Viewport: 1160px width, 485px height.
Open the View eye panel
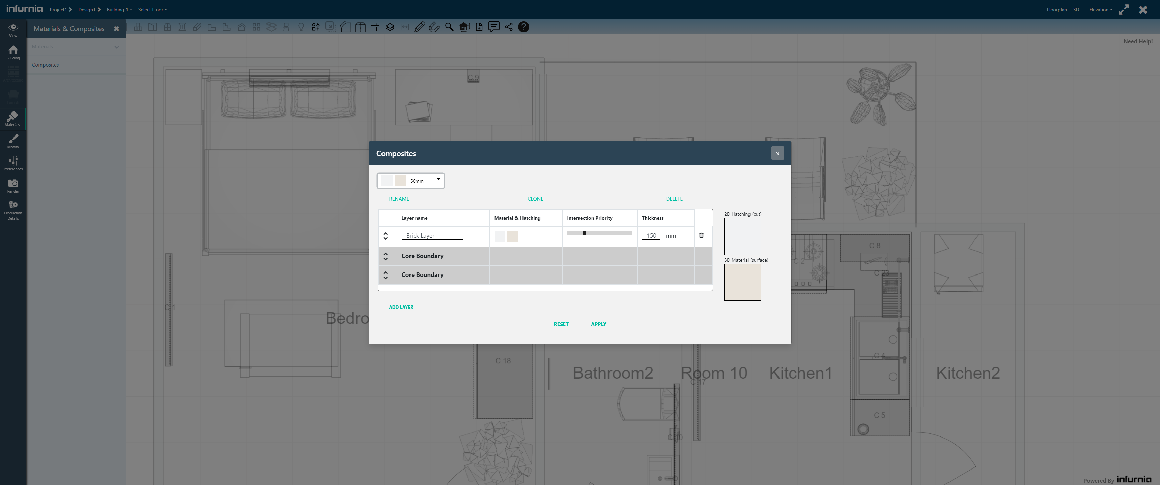pos(13,30)
